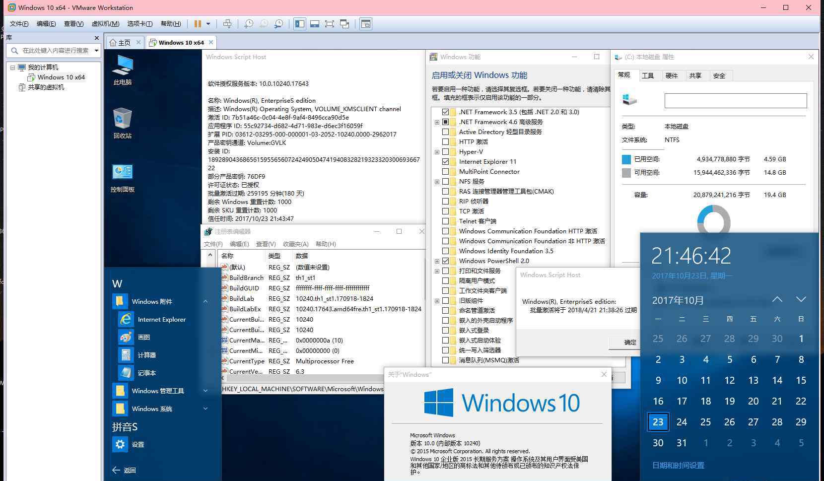Image resolution: width=824 pixels, height=481 pixels.
Task: Check the Hyper-V feature checkbox
Action: (445, 152)
